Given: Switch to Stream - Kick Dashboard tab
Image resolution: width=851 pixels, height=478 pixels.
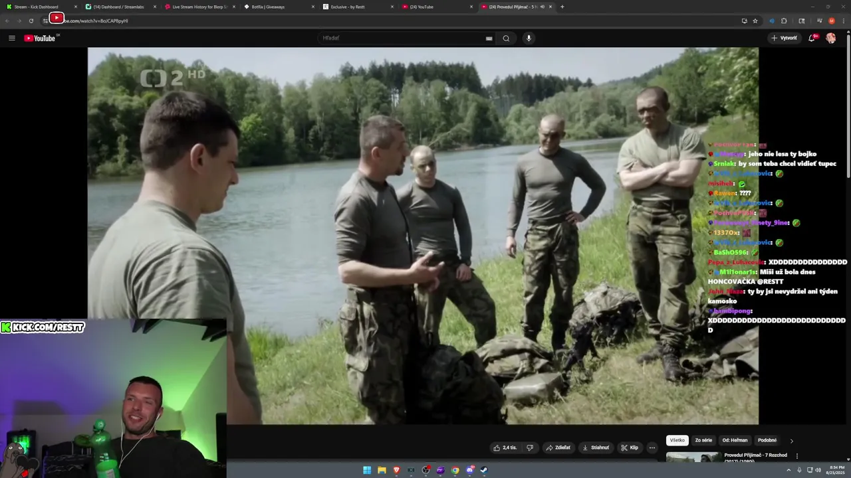Looking at the screenshot, I should tap(40, 7).
